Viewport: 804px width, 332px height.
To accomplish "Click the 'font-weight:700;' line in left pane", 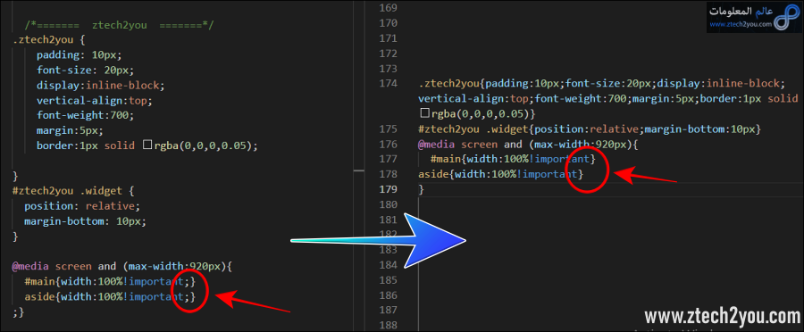I will pyautogui.click(x=85, y=115).
